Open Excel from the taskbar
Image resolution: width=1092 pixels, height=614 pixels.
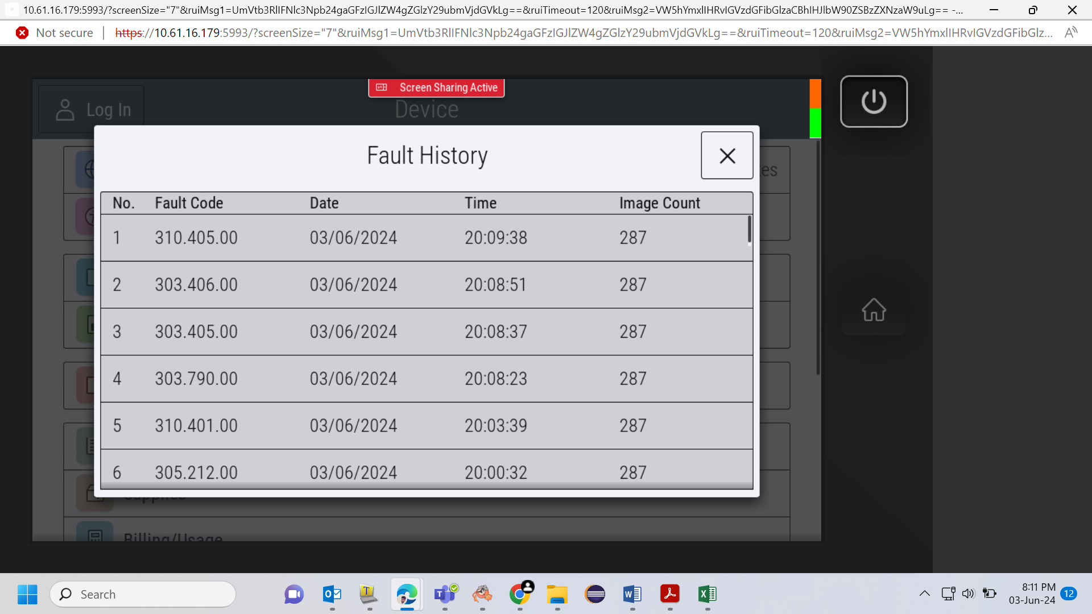(x=708, y=595)
